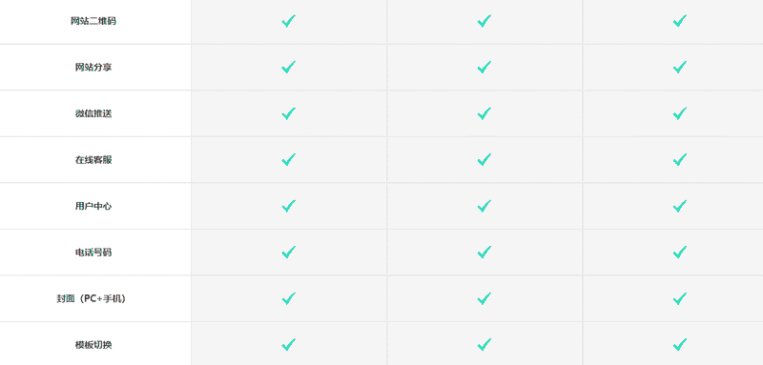Select the 用户中心 feature label
This screenshot has width=763, height=365.
pyautogui.click(x=93, y=206)
